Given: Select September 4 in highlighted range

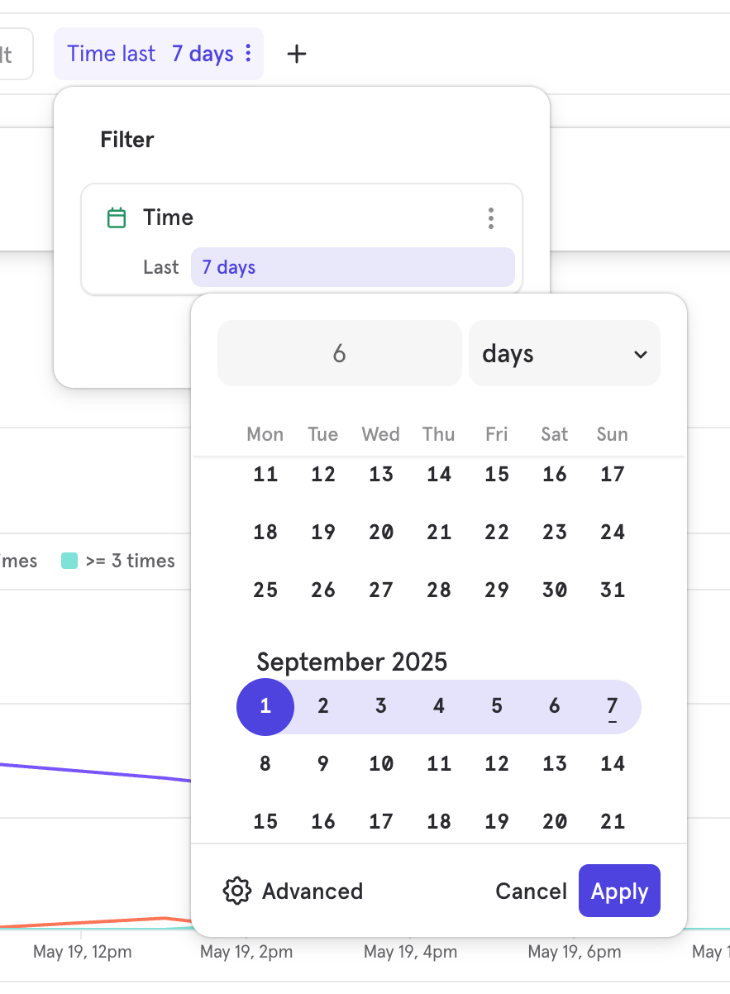Looking at the screenshot, I should 439,706.
